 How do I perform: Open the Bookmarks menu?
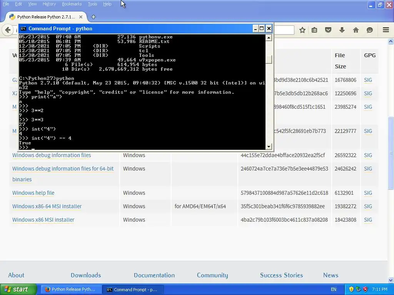(x=72, y=4)
